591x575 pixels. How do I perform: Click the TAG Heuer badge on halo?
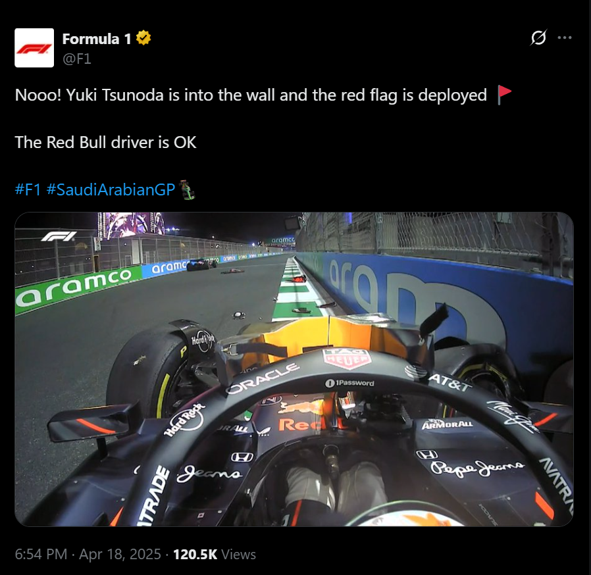[347, 359]
